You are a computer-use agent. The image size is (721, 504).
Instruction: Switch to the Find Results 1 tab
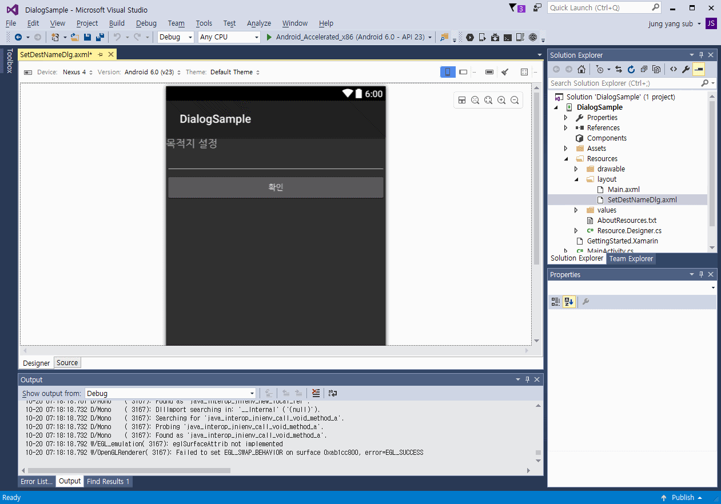point(108,481)
